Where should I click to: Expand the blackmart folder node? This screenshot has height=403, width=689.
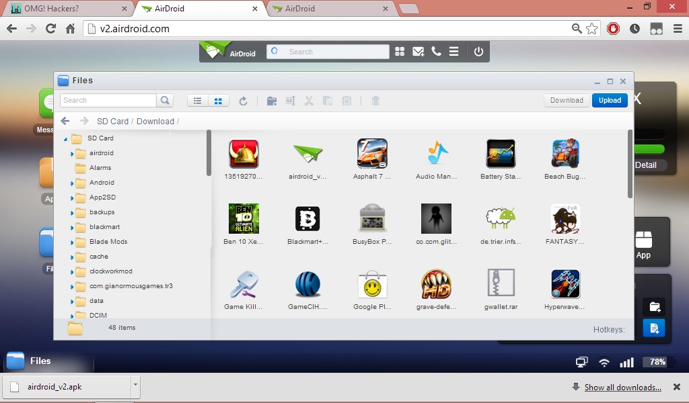click(x=72, y=228)
